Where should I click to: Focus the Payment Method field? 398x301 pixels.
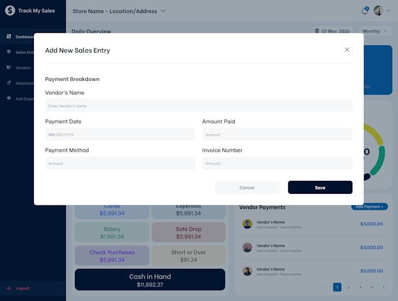coord(120,163)
